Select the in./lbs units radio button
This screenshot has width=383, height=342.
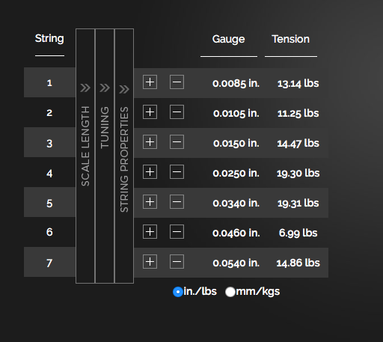178,292
